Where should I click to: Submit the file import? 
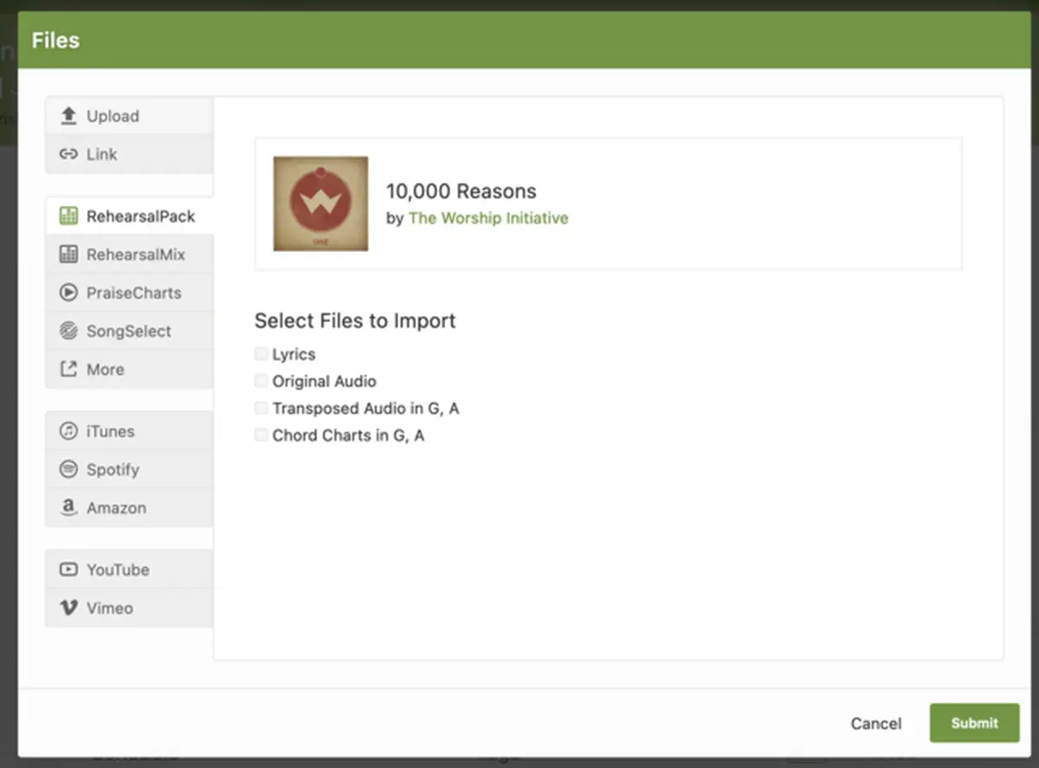(x=974, y=723)
